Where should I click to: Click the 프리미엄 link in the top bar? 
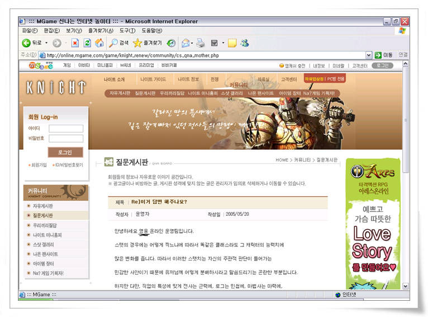click(x=146, y=65)
